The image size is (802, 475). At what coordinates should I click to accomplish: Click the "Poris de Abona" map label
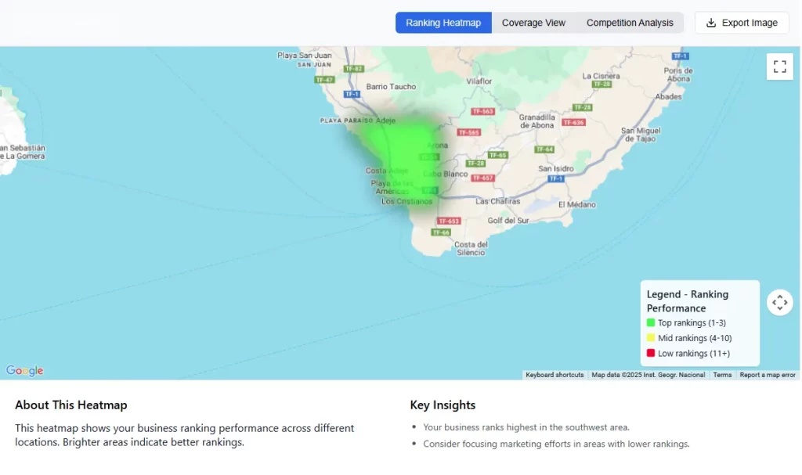click(678, 74)
